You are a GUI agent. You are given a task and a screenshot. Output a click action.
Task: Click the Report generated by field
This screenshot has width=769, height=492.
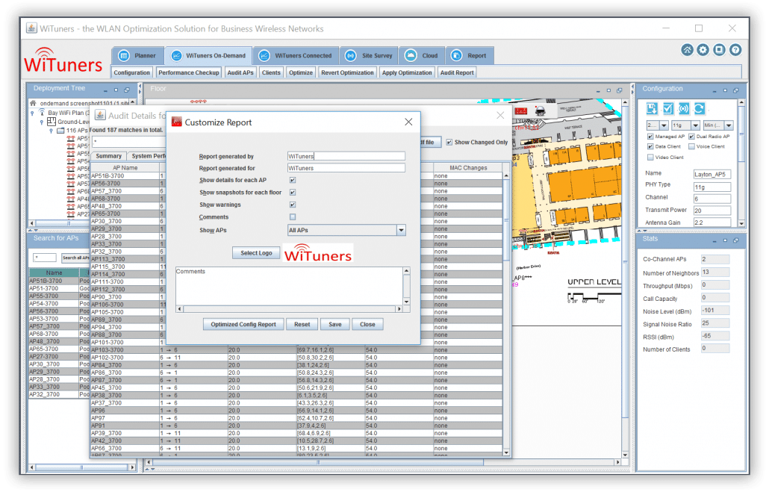(x=346, y=156)
